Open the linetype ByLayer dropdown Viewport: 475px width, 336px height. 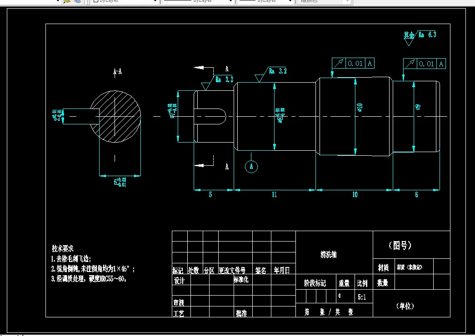(198, 1)
